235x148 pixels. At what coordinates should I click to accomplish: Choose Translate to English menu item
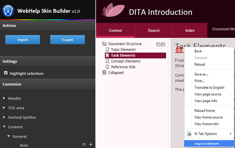(x=209, y=88)
